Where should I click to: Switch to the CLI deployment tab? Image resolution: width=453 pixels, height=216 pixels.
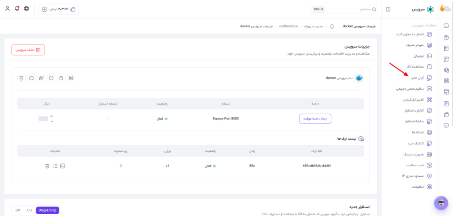[30, 210]
